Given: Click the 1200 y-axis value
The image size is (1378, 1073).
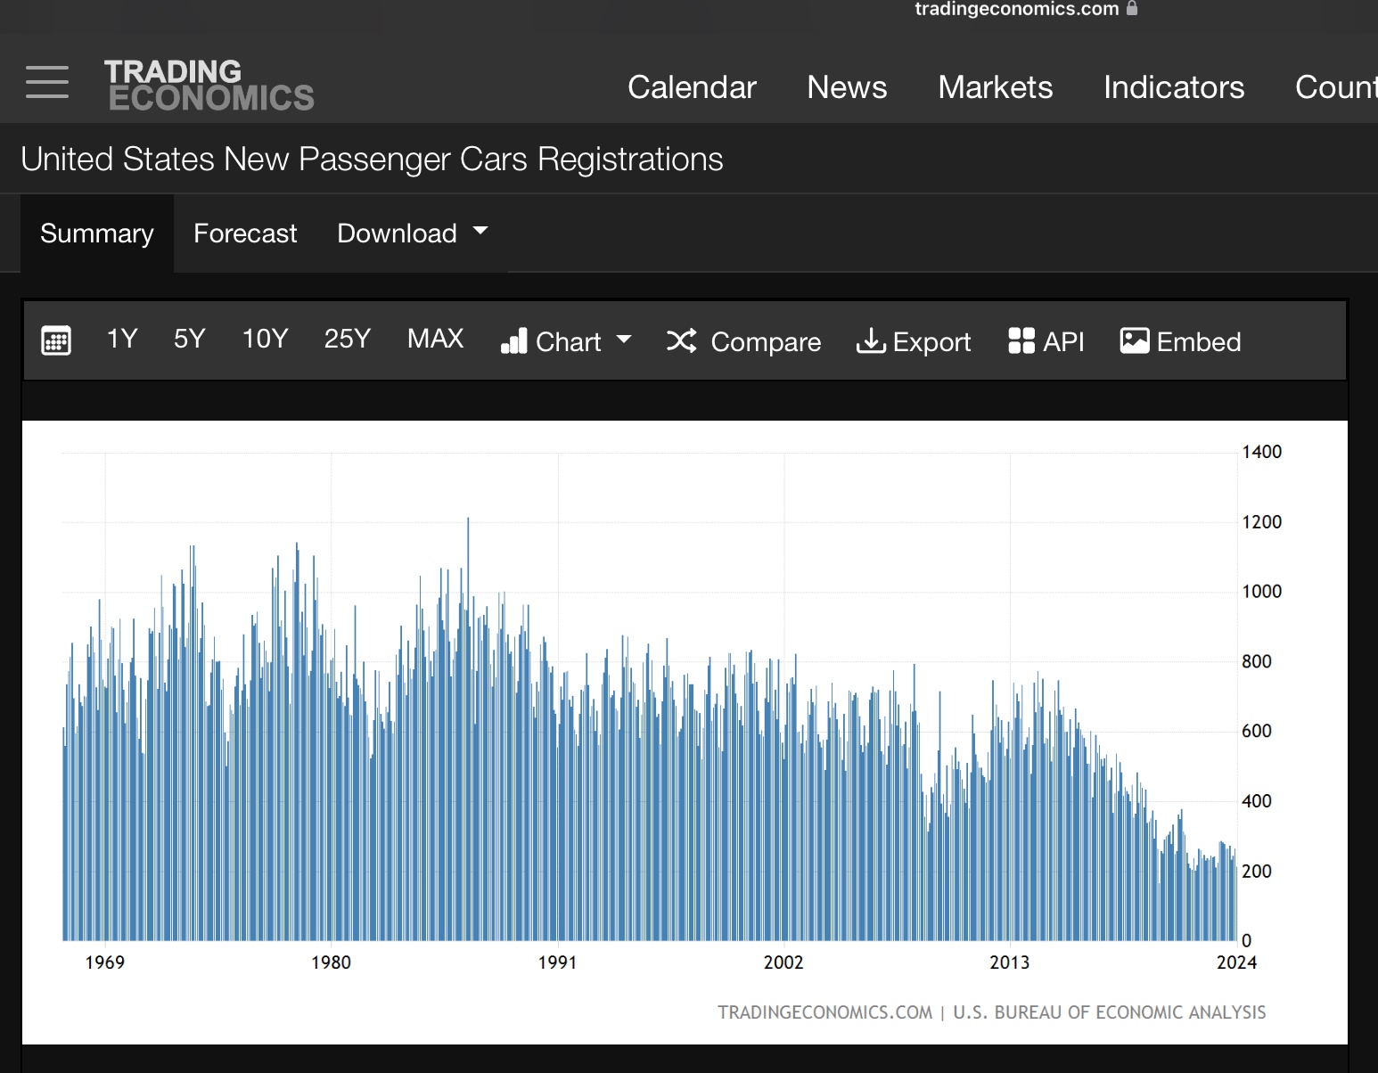Looking at the screenshot, I should (1262, 522).
